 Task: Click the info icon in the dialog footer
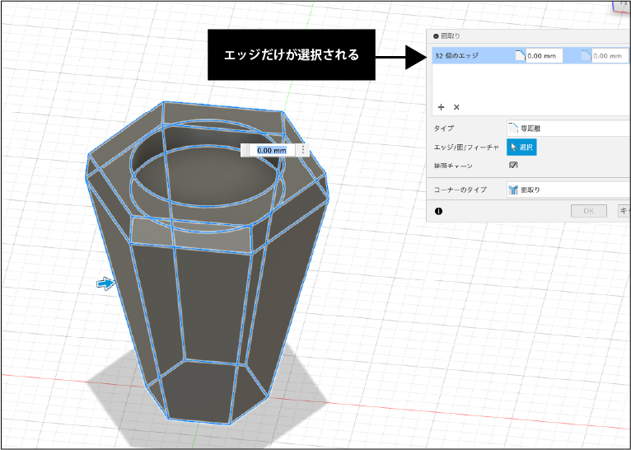click(x=438, y=211)
